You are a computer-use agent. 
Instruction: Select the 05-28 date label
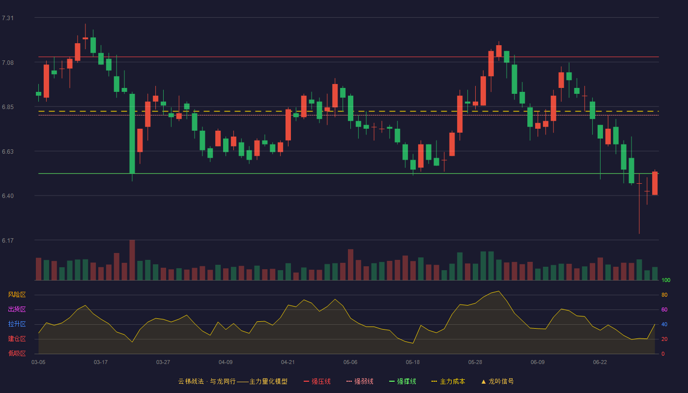pyautogui.click(x=475, y=362)
